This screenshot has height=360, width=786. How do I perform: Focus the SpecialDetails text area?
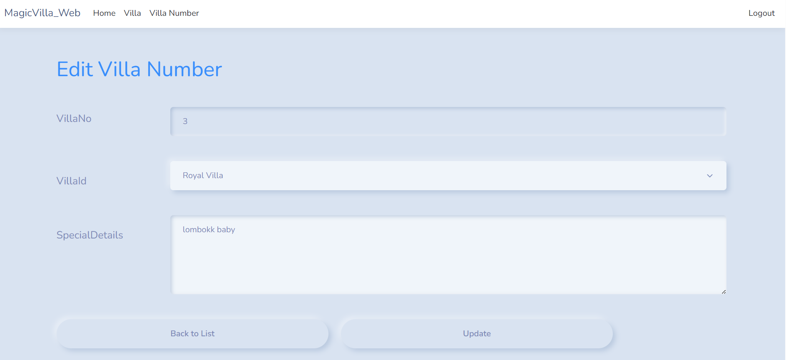pyautogui.click(x=448, y=255)
